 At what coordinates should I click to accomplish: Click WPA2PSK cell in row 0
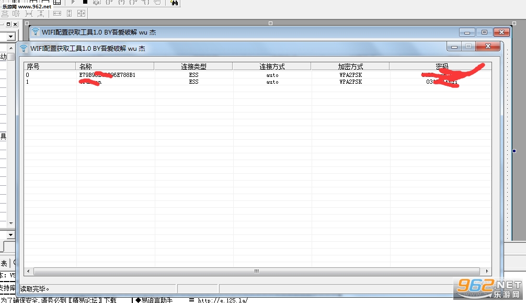point(350,75)
